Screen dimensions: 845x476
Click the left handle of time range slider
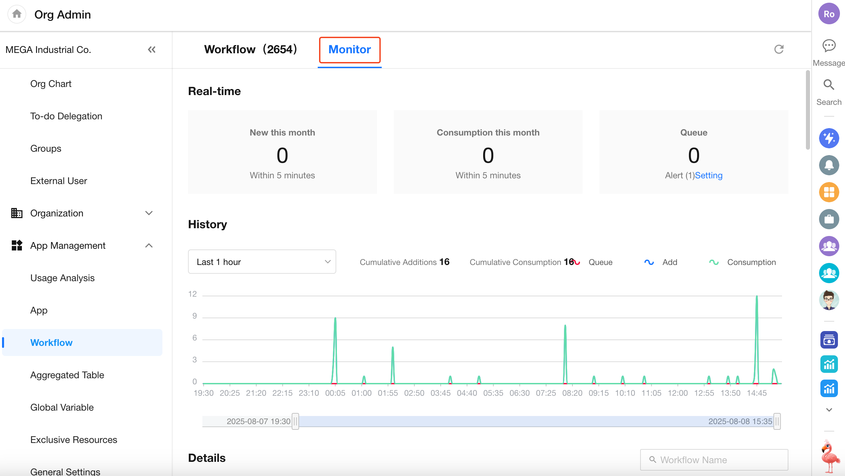[x=295, y=421]
